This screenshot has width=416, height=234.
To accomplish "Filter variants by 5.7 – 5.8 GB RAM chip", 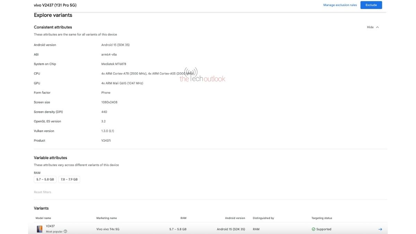I will point(45,180).
